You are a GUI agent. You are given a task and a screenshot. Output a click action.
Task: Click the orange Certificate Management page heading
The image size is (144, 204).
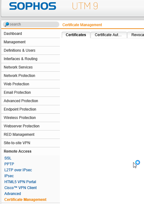click(82, 25)
